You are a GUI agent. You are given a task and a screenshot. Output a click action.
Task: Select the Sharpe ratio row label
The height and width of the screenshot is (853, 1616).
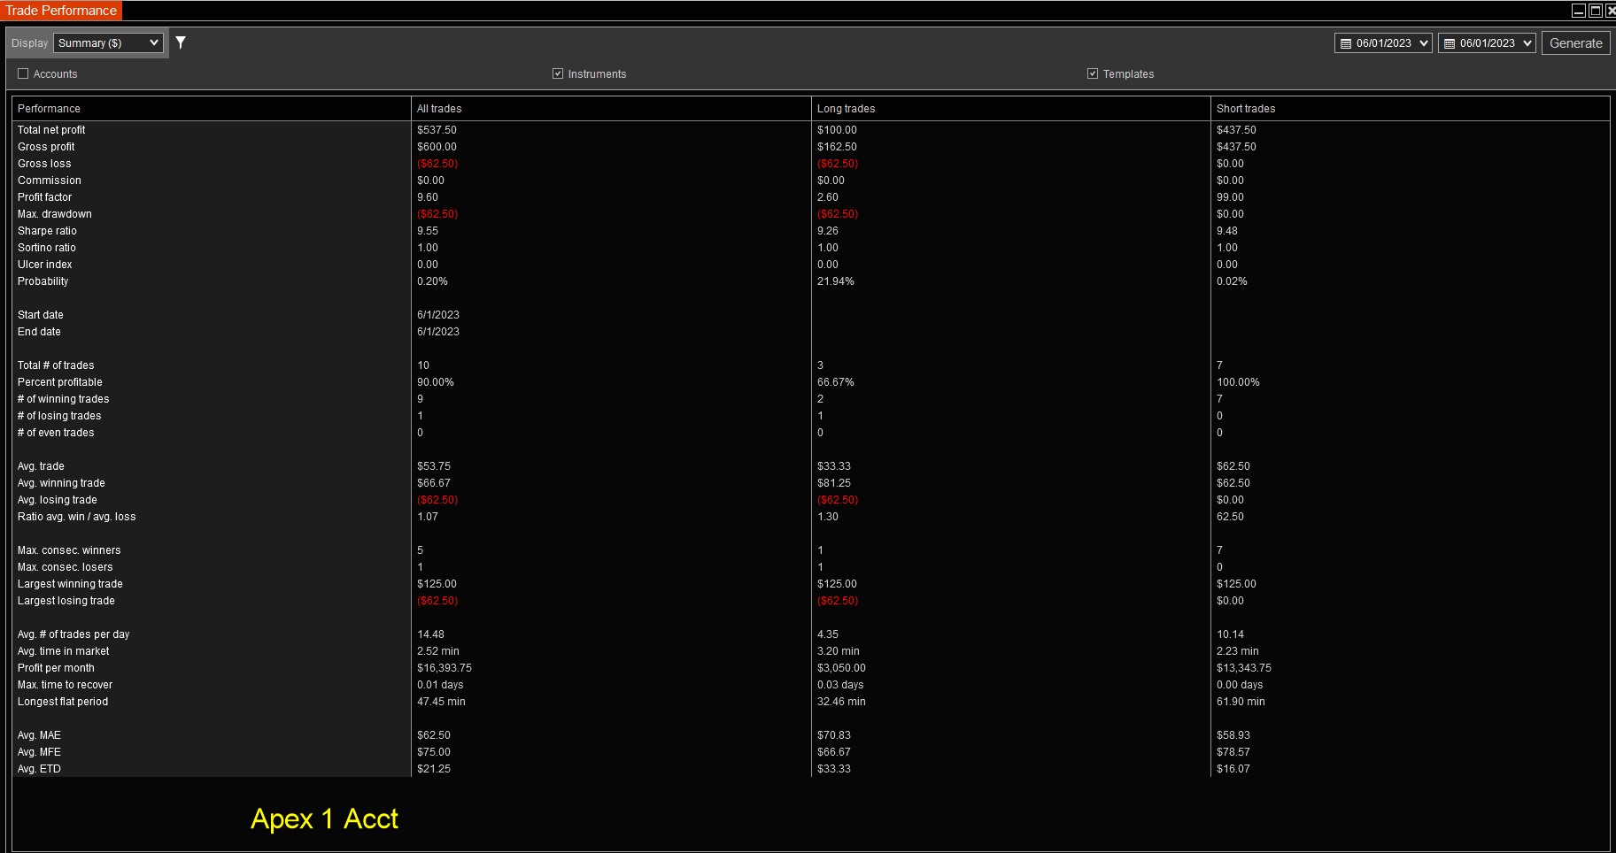point(47,231)
